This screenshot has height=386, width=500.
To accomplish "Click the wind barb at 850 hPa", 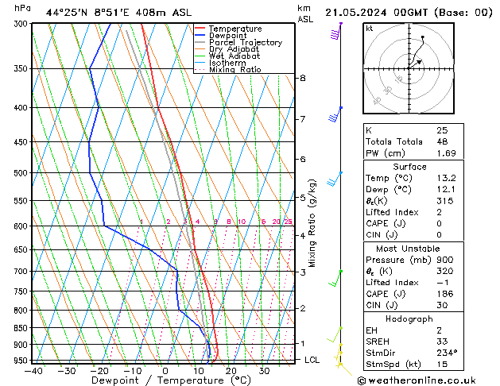I will (x=335, y=334).
